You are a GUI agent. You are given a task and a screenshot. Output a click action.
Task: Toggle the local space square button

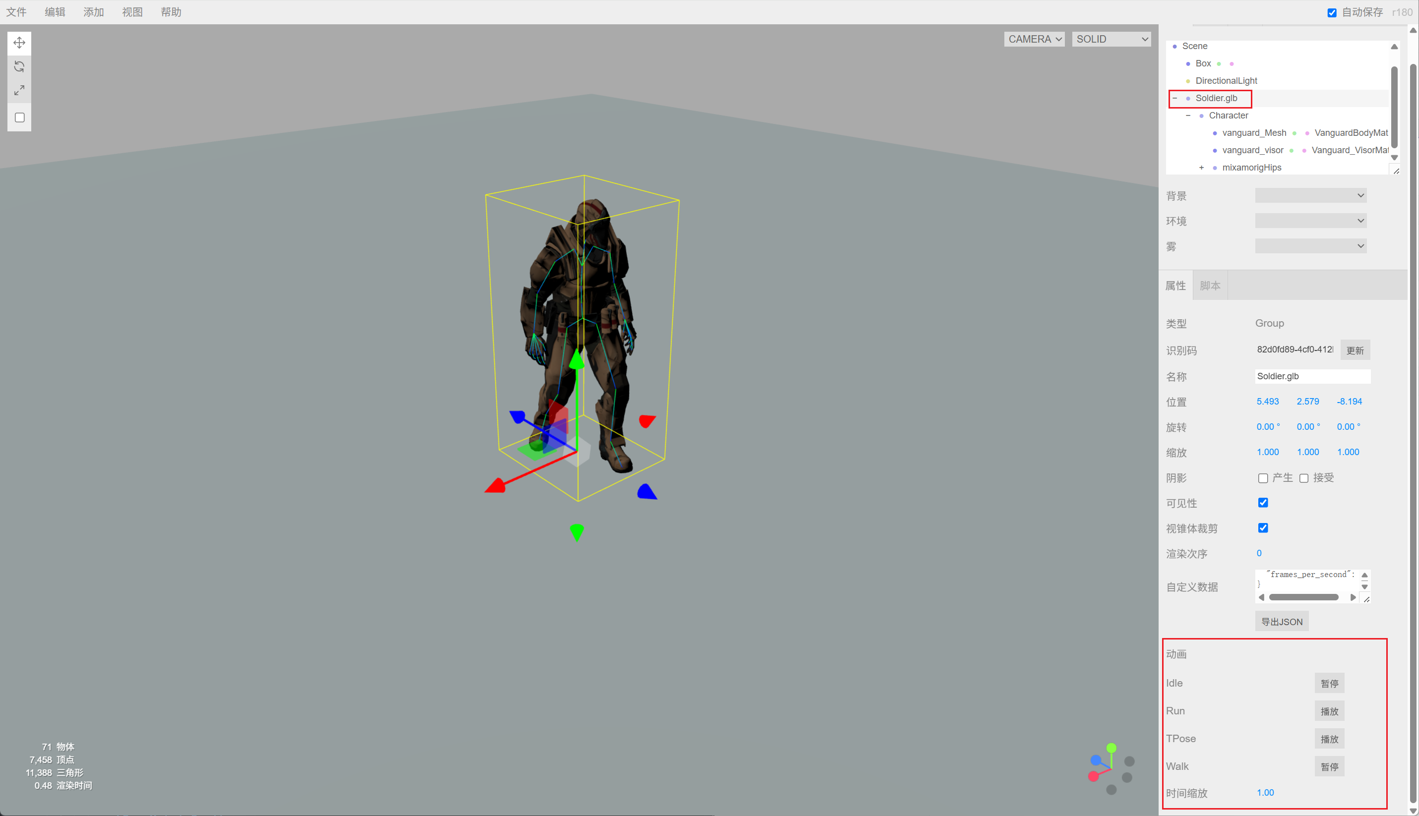[19, 117]
